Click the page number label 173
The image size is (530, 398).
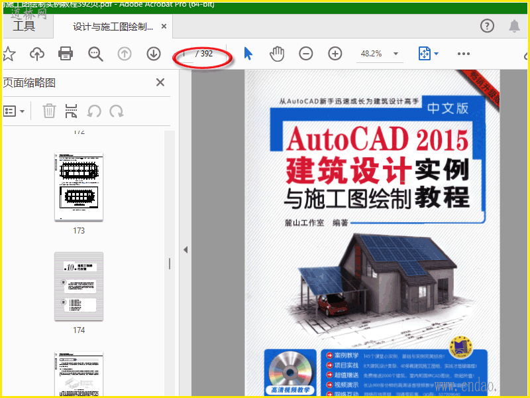(x=79, y=231)
